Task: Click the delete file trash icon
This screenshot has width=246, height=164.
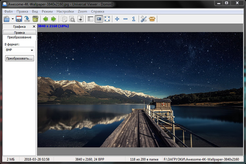Action: pos(35,19)
